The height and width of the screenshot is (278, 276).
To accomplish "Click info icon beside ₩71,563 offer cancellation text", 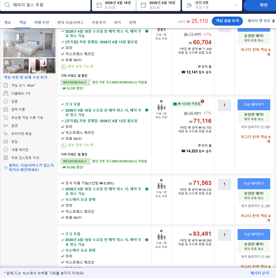I will click(x=147, y=189).
